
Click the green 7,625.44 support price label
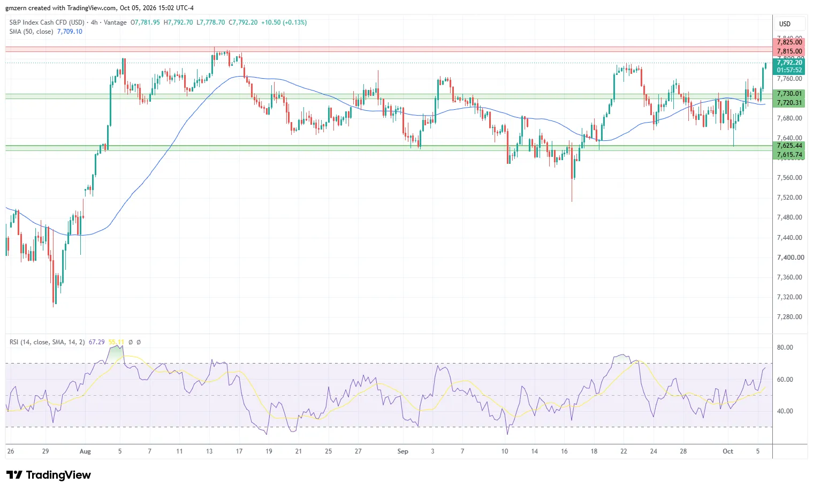(789, 146)
